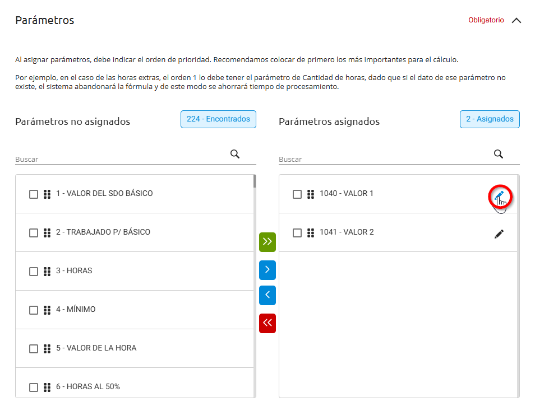Focus the unassigned parameters Buscar field
The height and width of the screenshot is (411, 535).
(121, 159)
